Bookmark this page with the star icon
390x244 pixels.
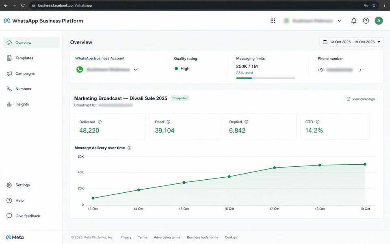click(374, 5)
